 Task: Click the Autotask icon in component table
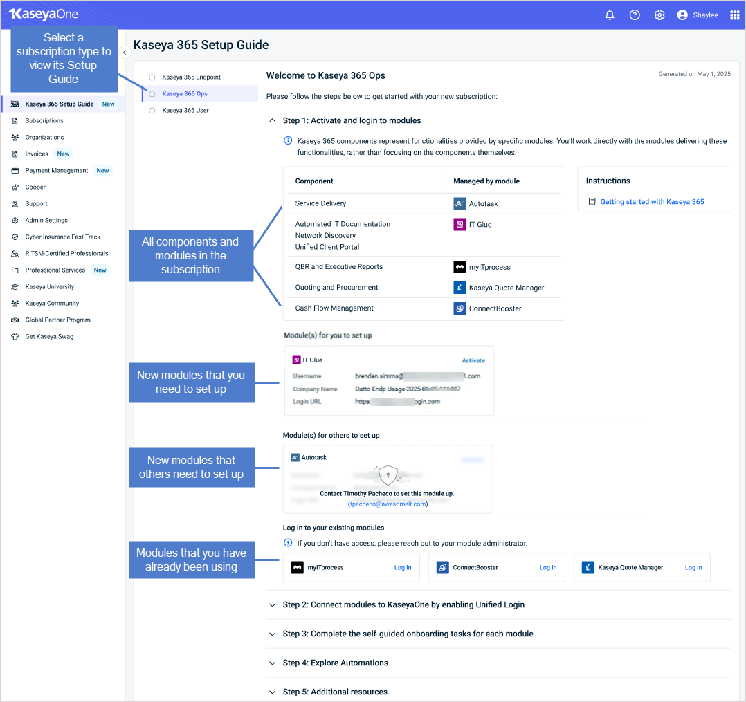coord(460,203)
